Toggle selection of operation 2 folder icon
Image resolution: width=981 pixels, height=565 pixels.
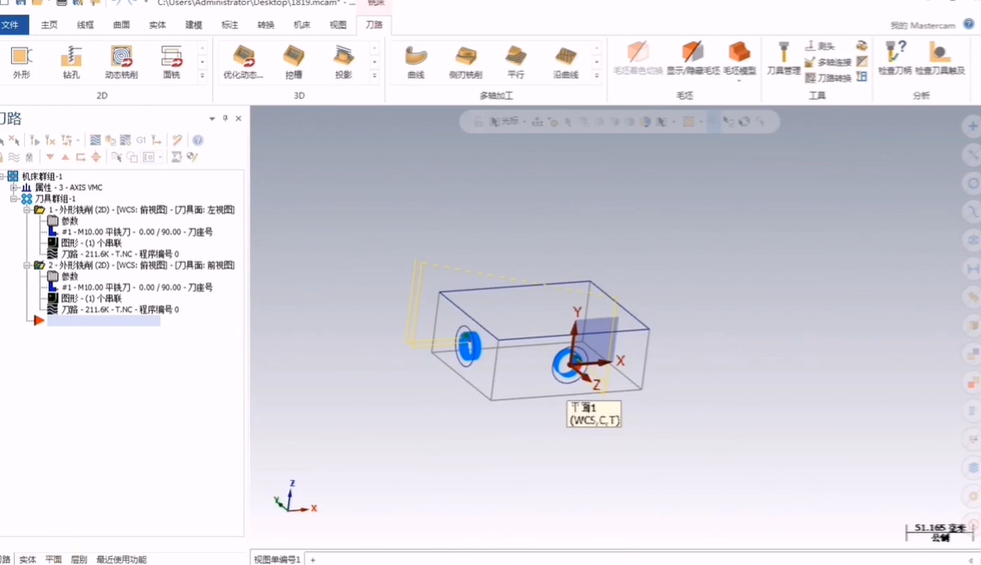click(39, 266)
